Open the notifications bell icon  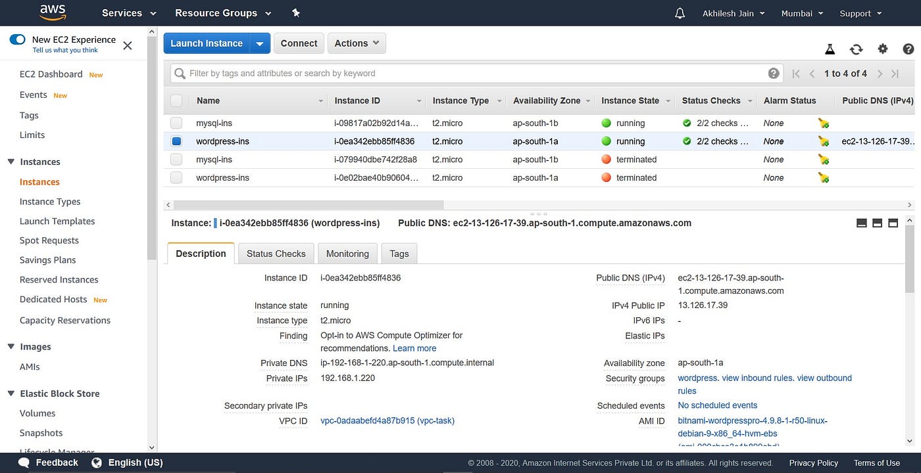[680, 13]
